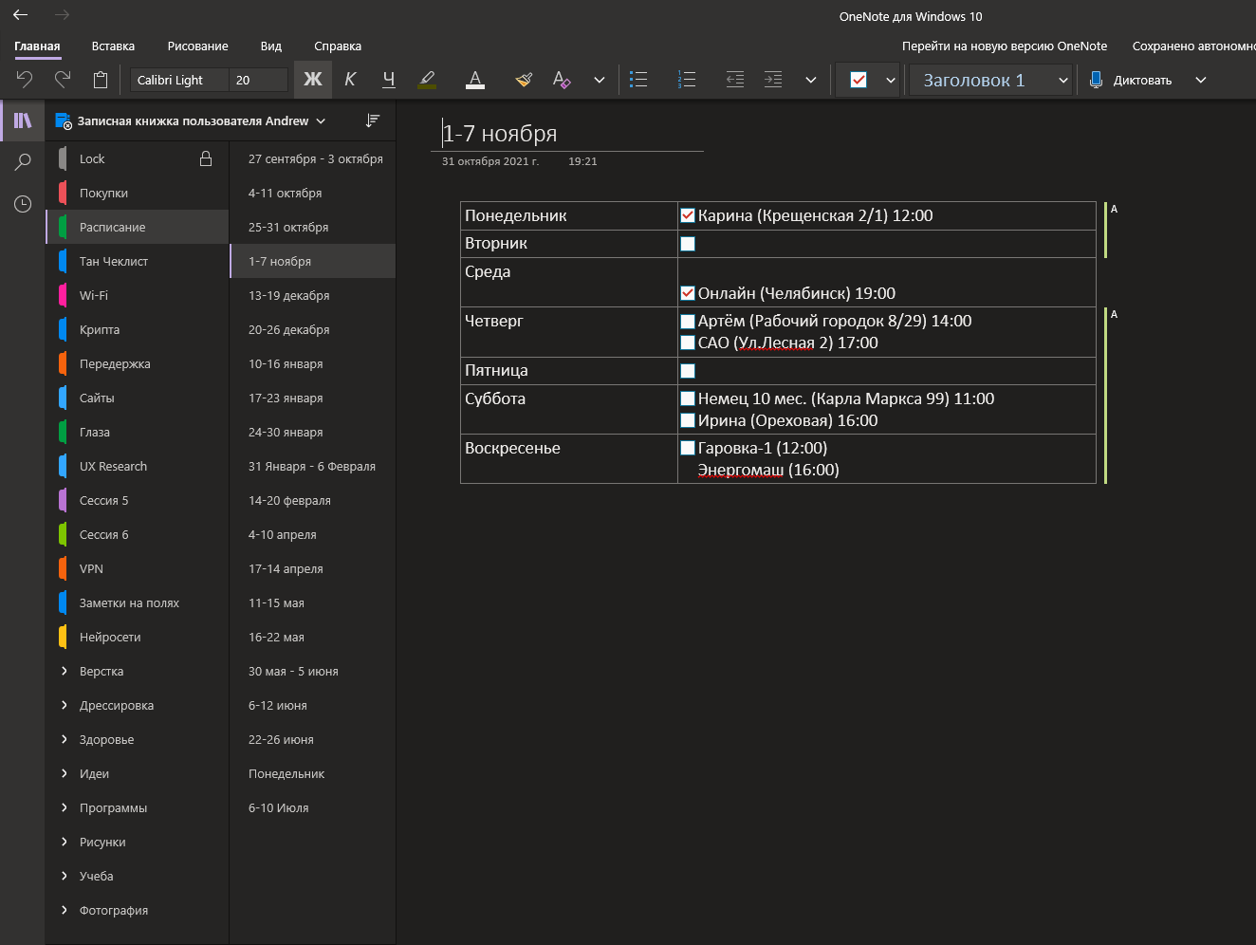Image resolution: width=1256 pixels, height=945 pixels.
Task: Uncheck the Карина (Крещенская 2/1) checkbox
Action: (x=688, y=215)
